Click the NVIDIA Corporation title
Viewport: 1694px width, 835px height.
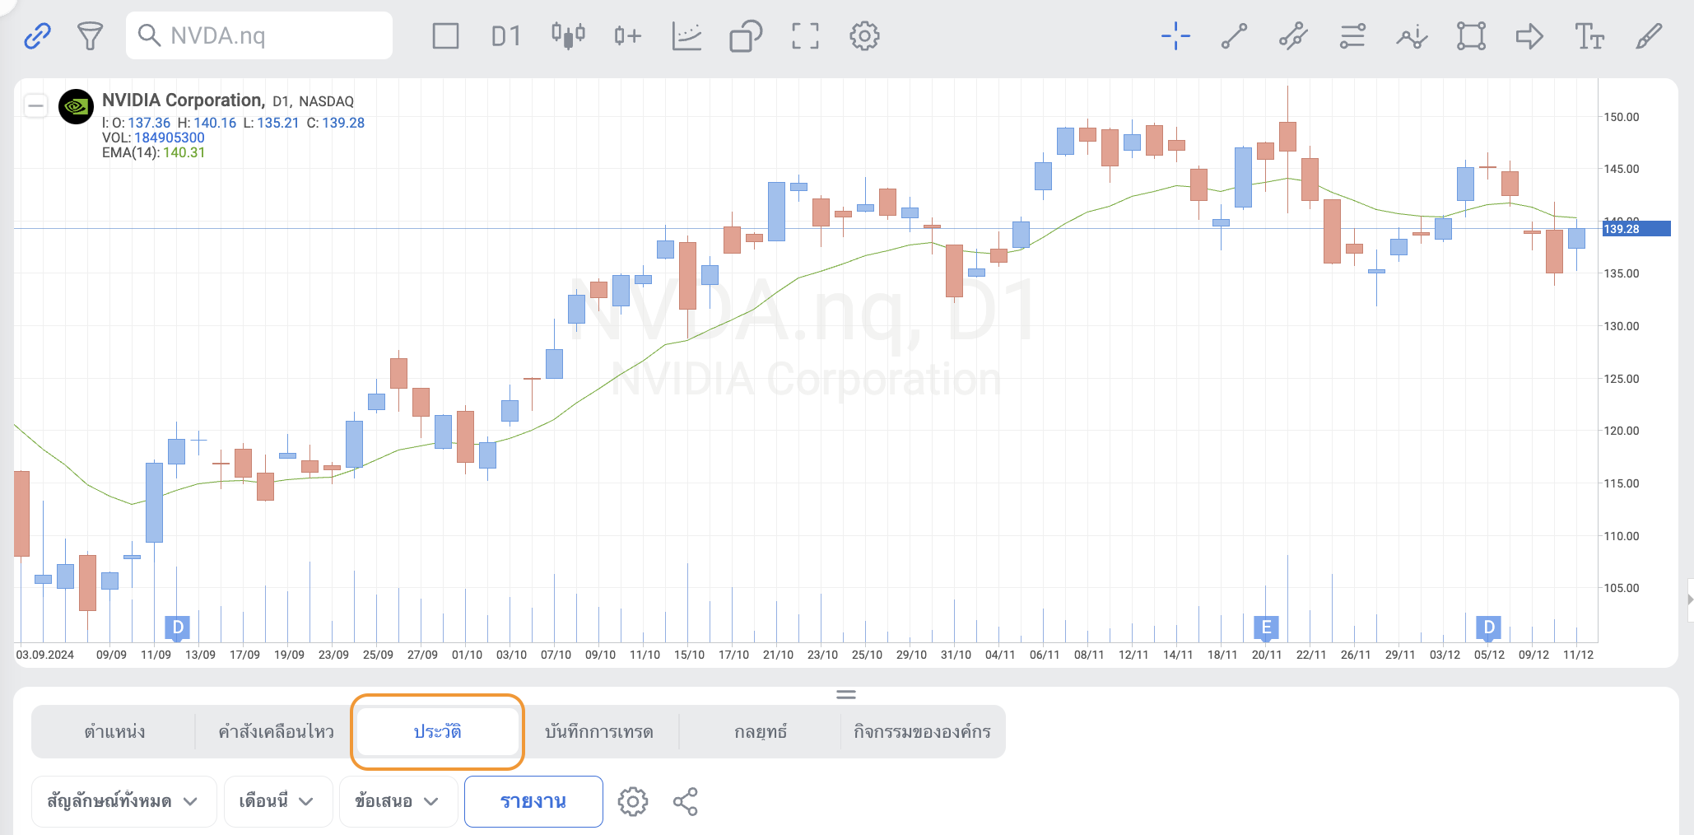(182, 100)
